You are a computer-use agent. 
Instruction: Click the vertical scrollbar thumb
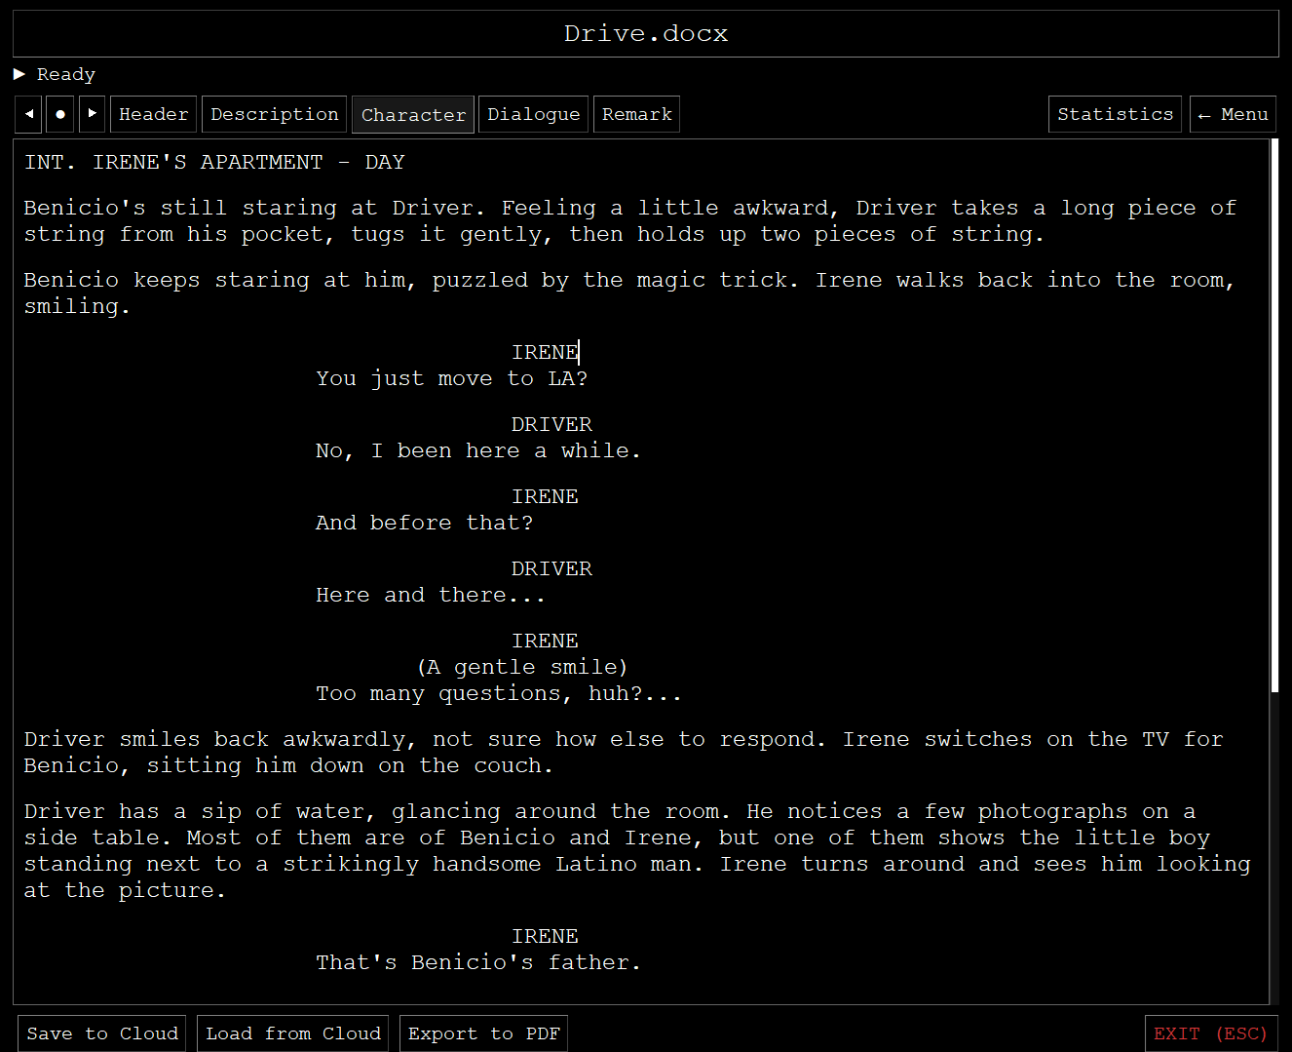tap(1274, 416)
